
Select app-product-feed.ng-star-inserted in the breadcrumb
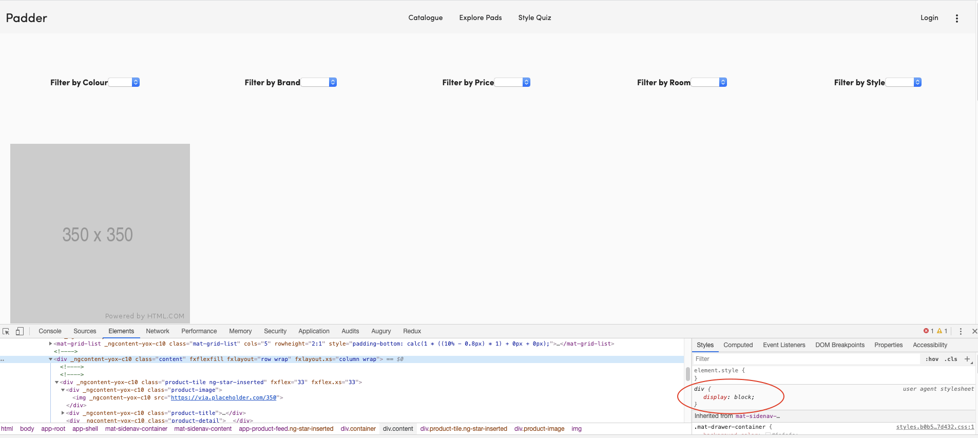pos(286,429)
